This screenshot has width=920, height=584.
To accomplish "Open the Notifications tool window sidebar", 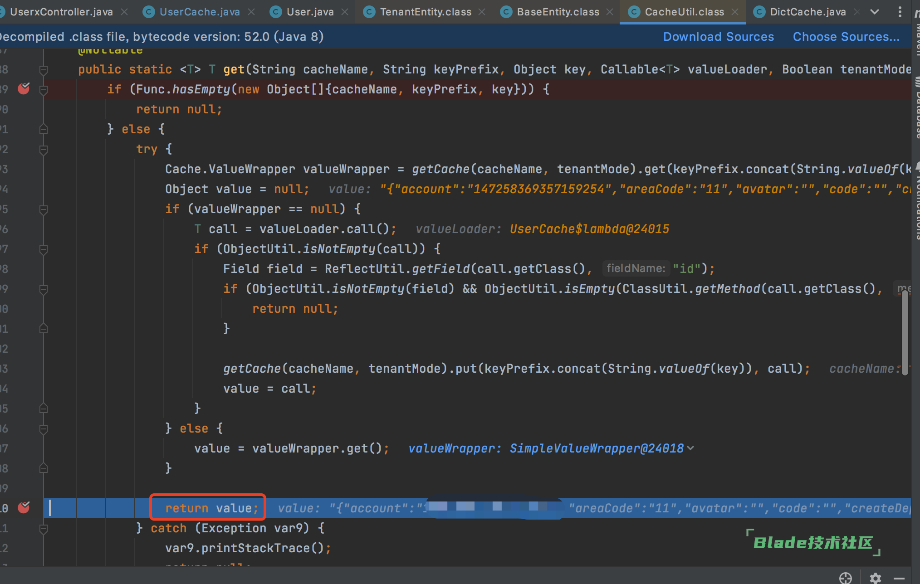I will point(916,201).
